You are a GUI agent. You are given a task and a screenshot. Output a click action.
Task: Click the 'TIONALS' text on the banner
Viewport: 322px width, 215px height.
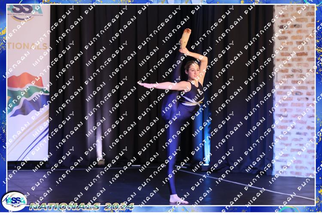point(28,46)
